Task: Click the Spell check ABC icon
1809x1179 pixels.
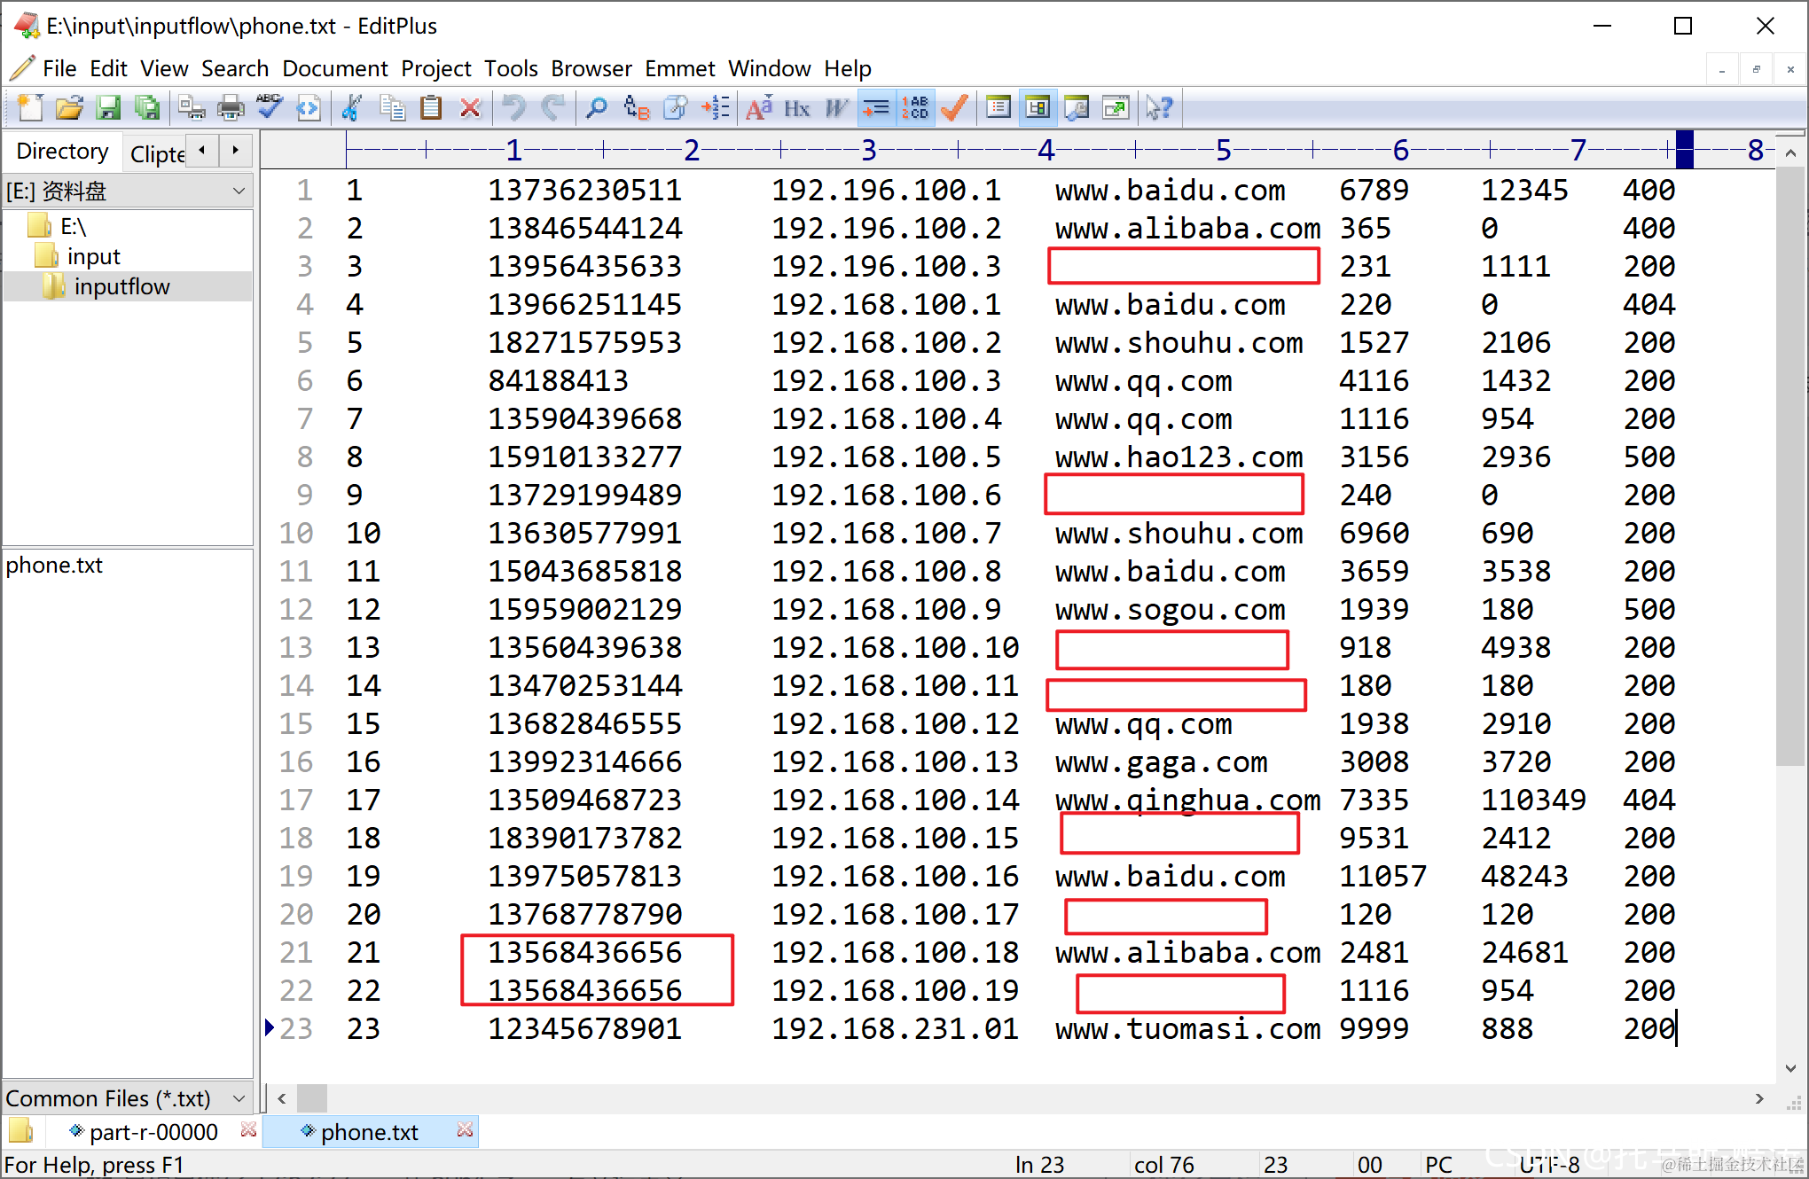Action: tap(269, 108)
